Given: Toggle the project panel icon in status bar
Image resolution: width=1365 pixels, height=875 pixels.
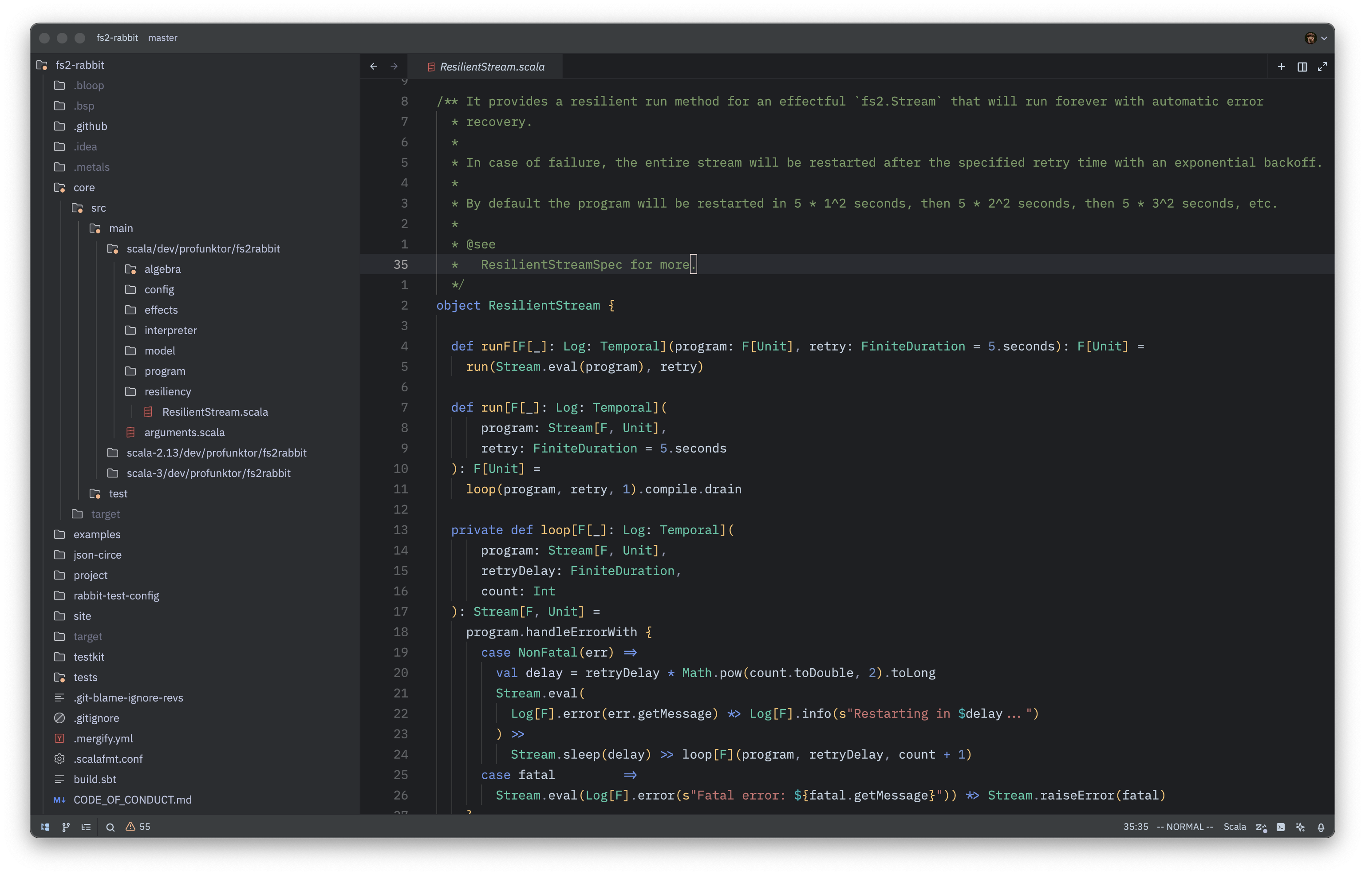Looking at the screenshot, I should pos(45,827).
